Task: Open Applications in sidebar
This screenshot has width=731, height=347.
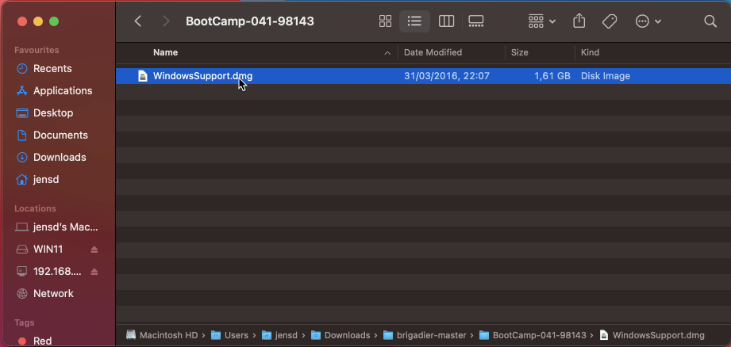Action: (x=54, y=90)
